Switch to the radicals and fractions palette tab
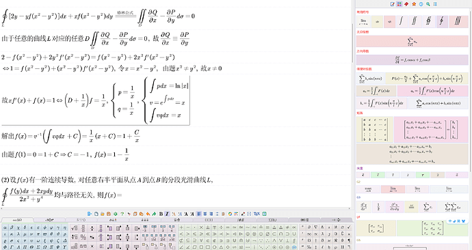This screenshot has height=250, width=472. (x=49, y=220)
